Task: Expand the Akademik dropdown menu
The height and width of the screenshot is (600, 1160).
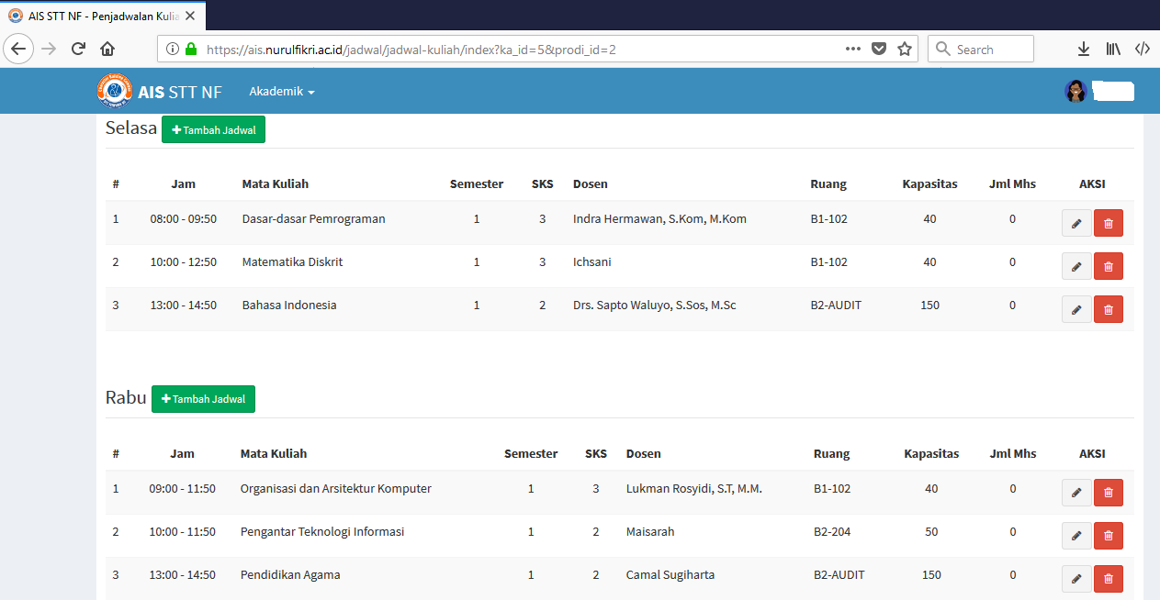Action: 282,92
